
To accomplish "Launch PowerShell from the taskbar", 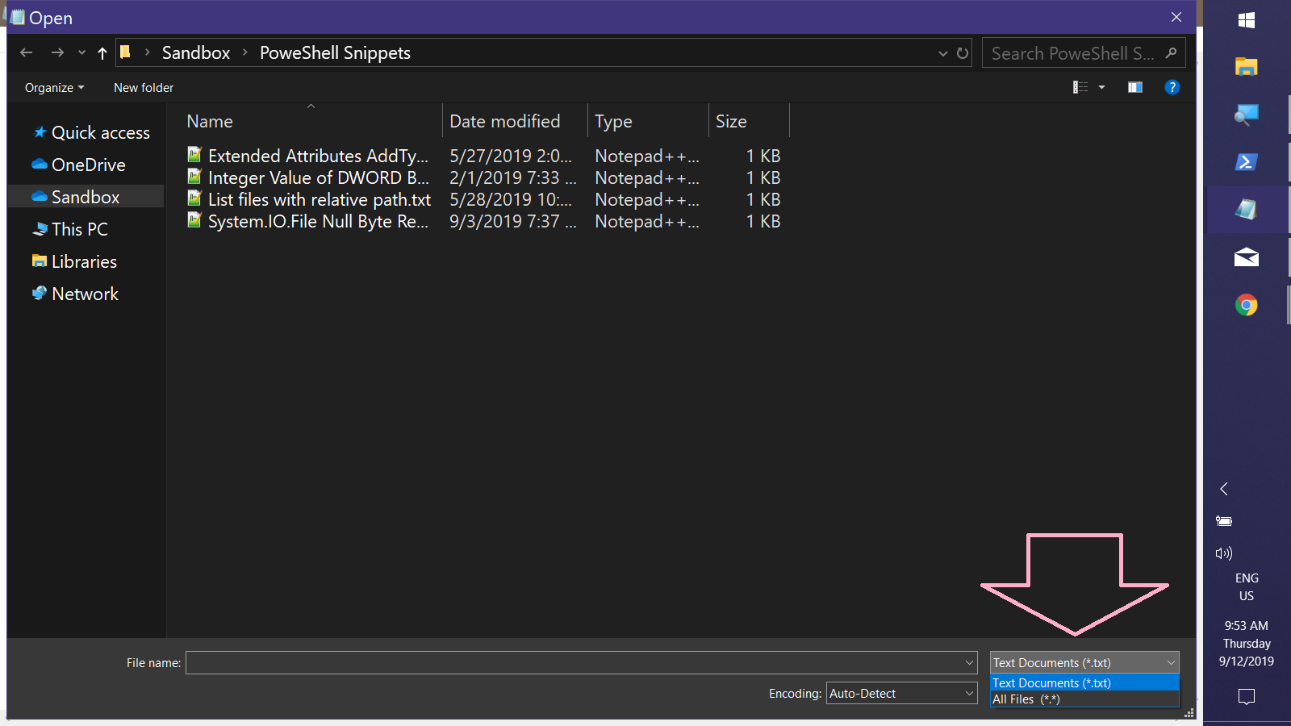I will 1247,162.
